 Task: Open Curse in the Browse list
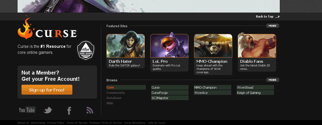[x=170, y=87]
